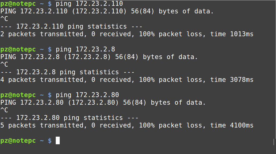The height and width of the screenshot is (154, 276).
Task: Click '4 packets transmitted' text
Action: tap(42, 80)
